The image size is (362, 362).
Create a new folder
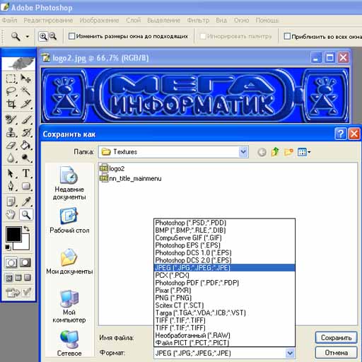288,152
